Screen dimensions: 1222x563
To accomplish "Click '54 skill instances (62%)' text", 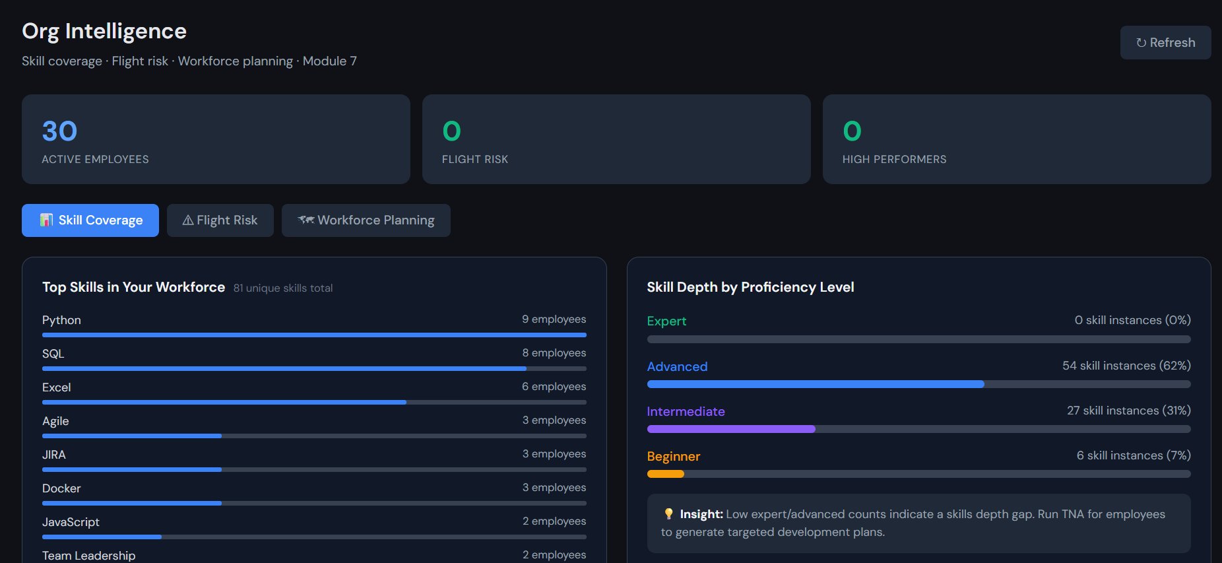I will pyautogui.click(x=1126, y=366).
